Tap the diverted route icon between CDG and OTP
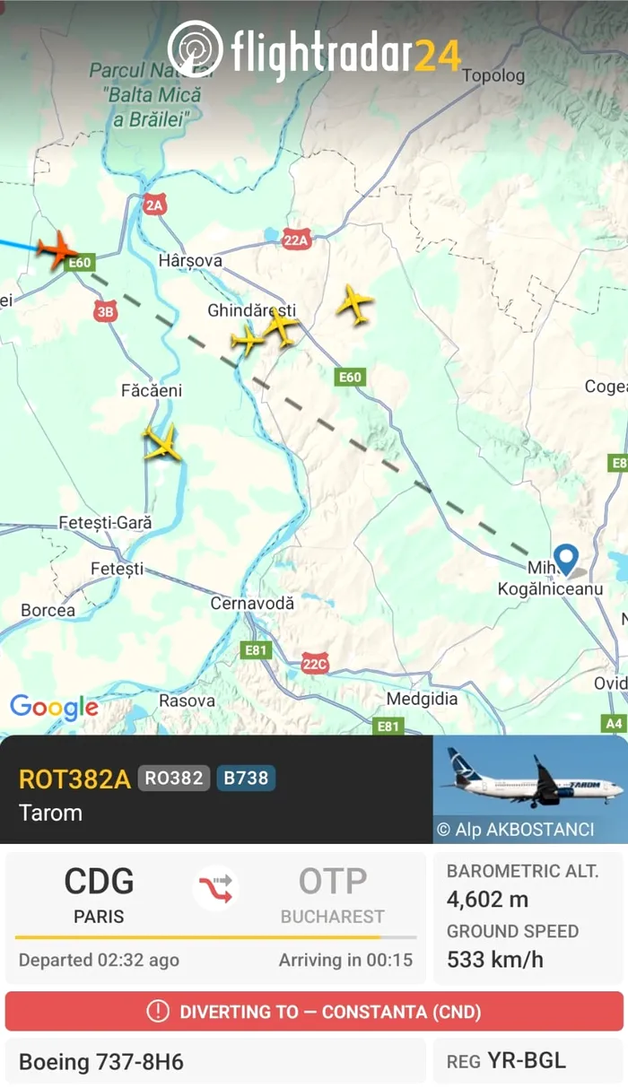 215,888
